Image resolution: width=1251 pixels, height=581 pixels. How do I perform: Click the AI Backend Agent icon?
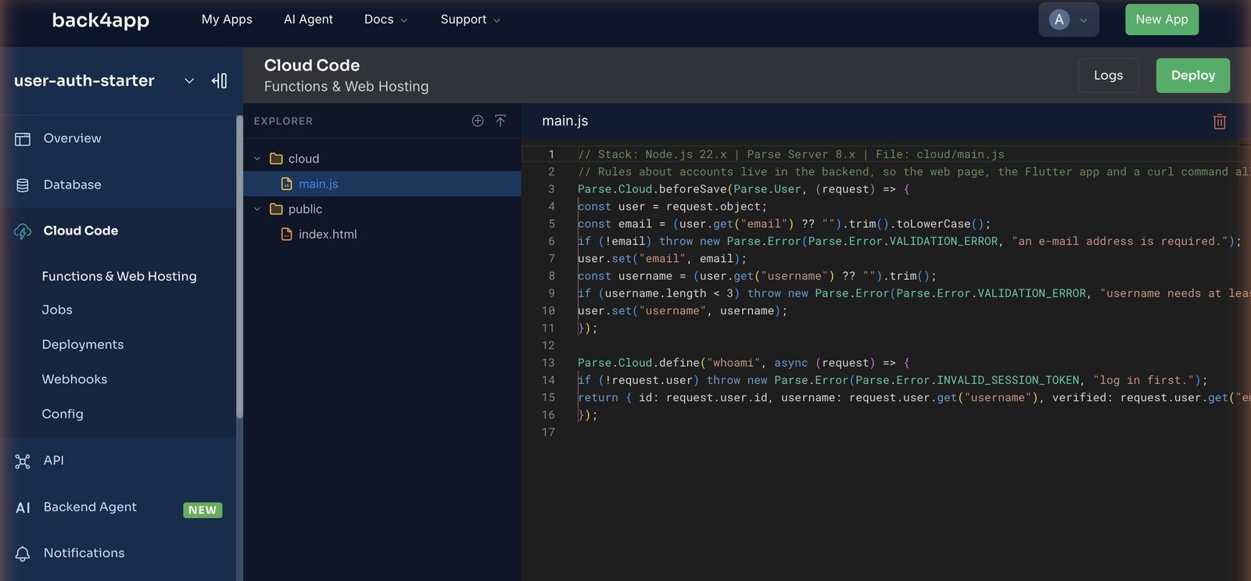click(23, 507)
